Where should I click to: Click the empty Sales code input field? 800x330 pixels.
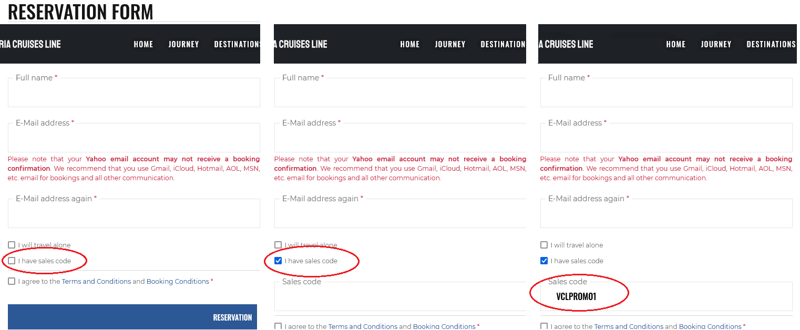coord(400,296)
